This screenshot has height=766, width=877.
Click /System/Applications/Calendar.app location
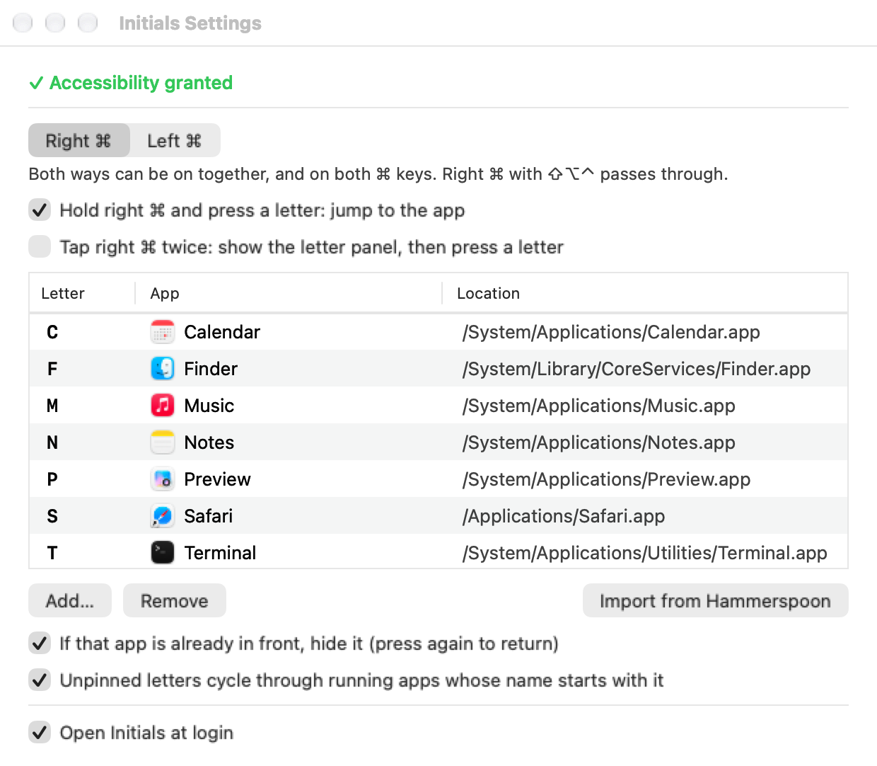[611, 332]
